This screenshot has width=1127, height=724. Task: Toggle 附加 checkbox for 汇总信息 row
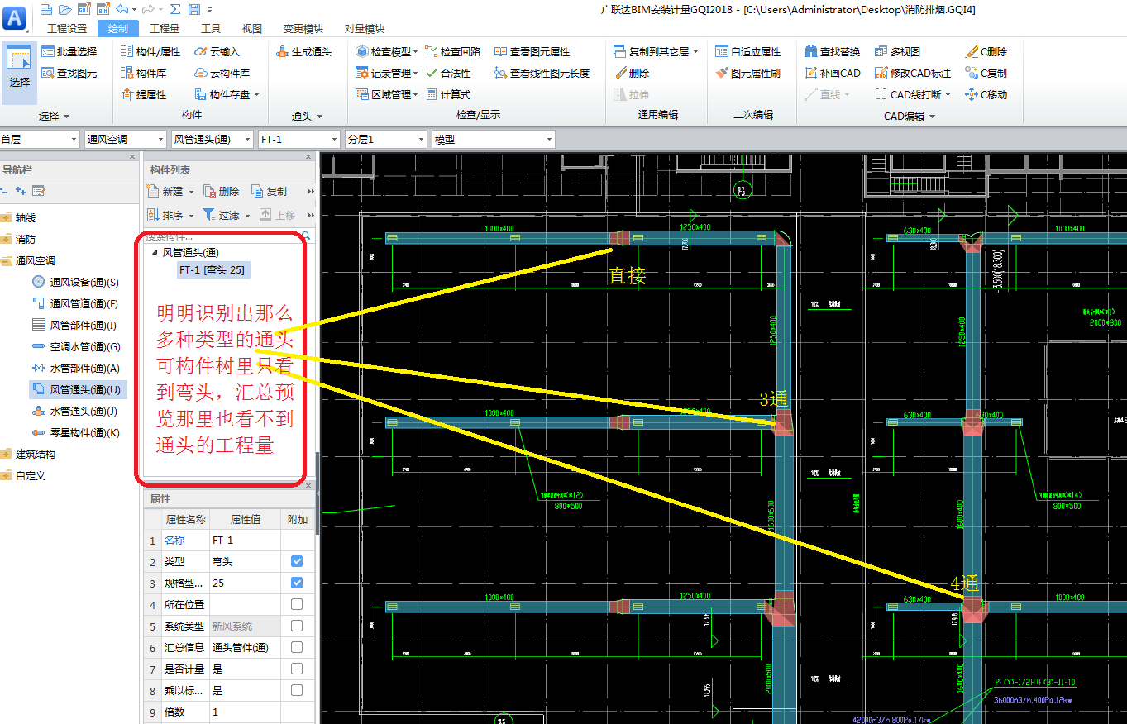[297, 647]
